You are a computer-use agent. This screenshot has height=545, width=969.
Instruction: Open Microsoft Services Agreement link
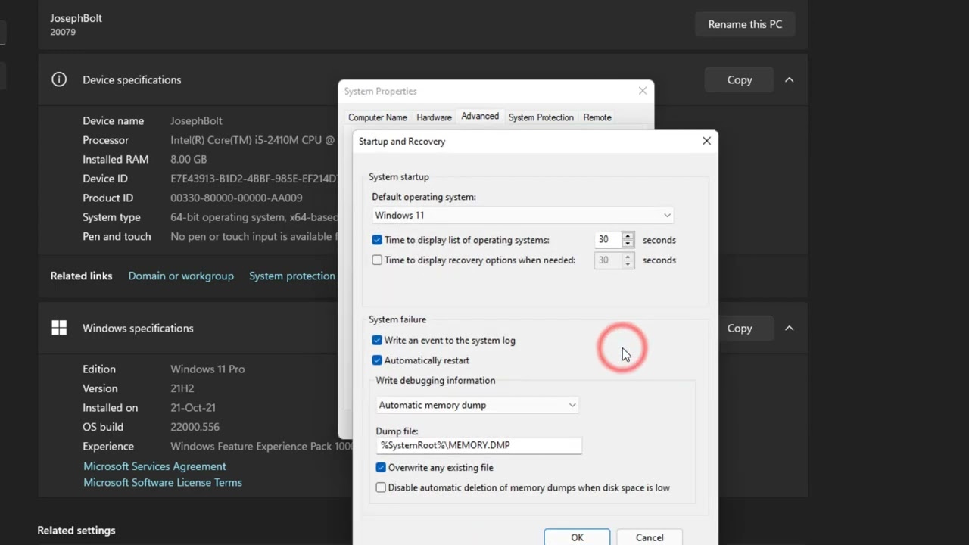[154, 466]
